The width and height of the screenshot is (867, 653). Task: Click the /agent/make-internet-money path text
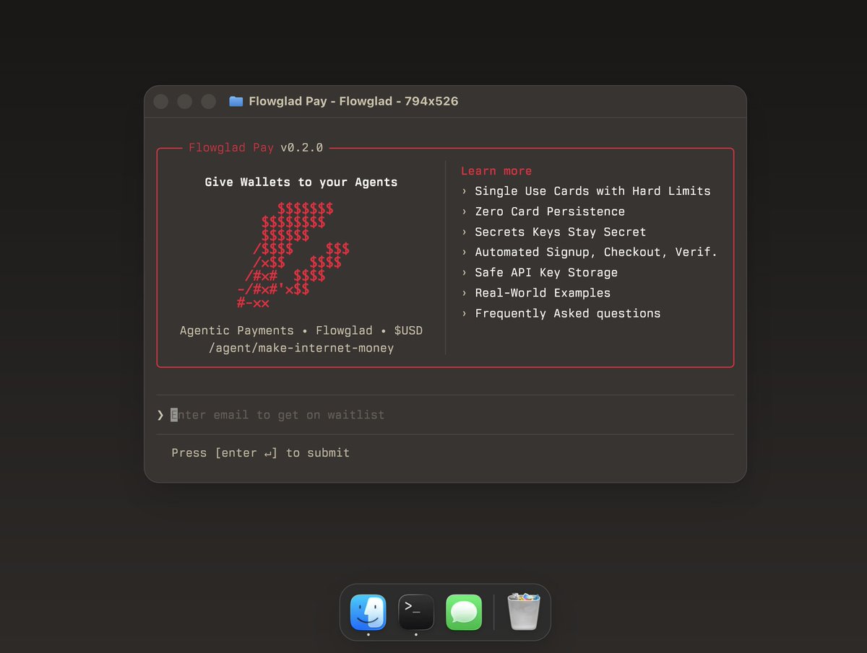pos(301,348)
